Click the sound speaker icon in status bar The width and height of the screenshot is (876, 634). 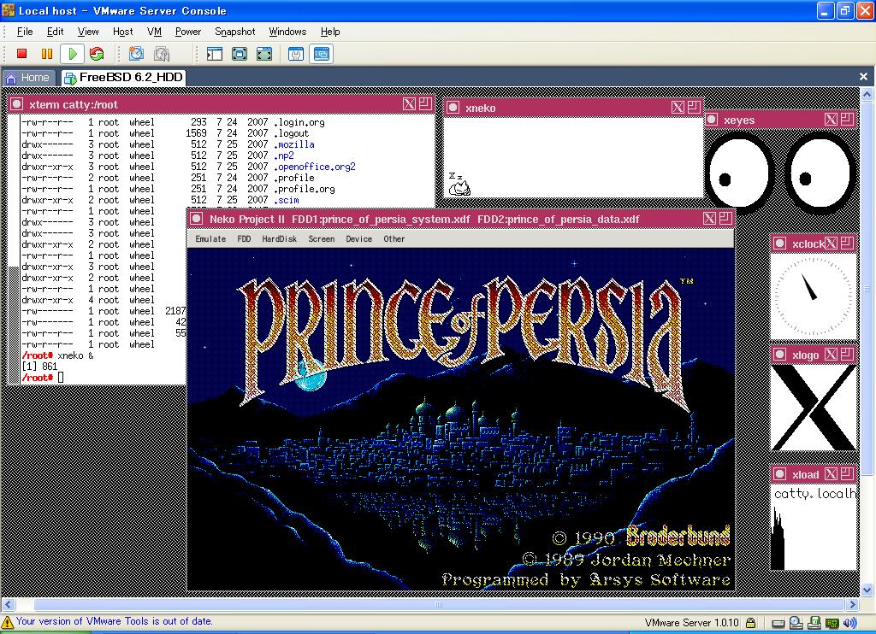[x=849, y=623]
